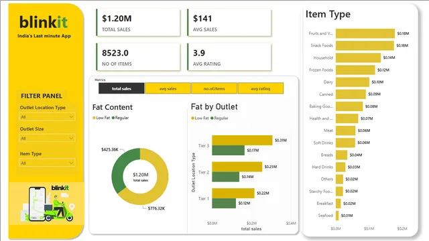
Task: Switch to the avg sales metric tab
Action: [168, 88]
